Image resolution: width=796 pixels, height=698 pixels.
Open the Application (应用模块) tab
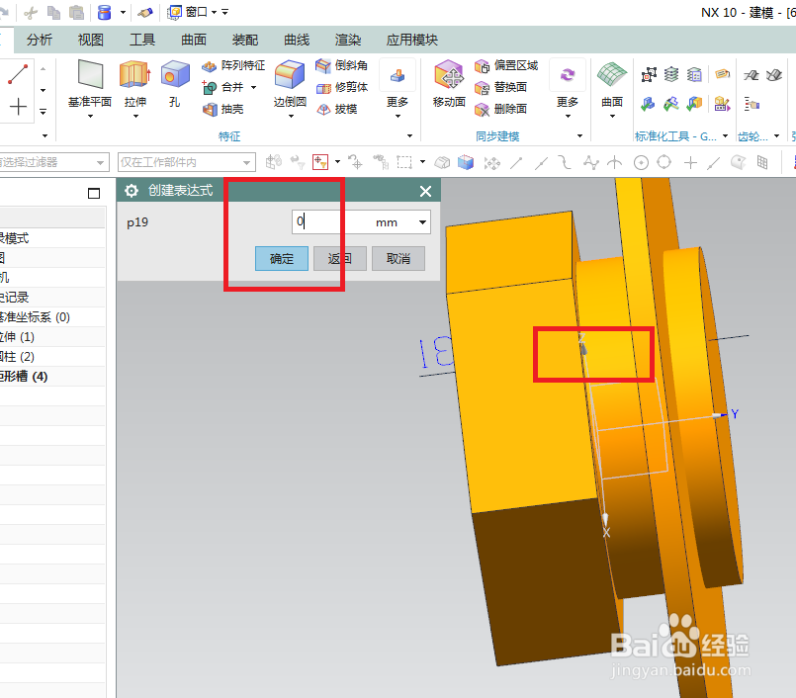(x=411, y=40)
